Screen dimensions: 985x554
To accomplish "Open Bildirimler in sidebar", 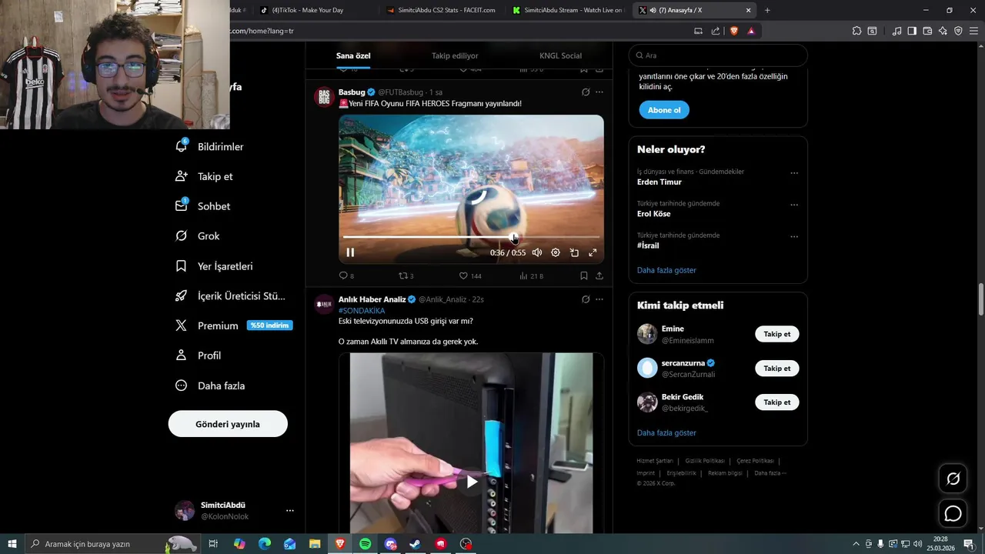I will (210, 147).
